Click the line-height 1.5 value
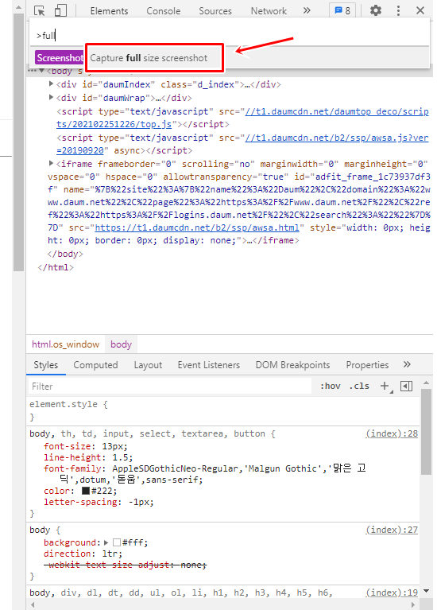437x610 pixels. (122, 457)
